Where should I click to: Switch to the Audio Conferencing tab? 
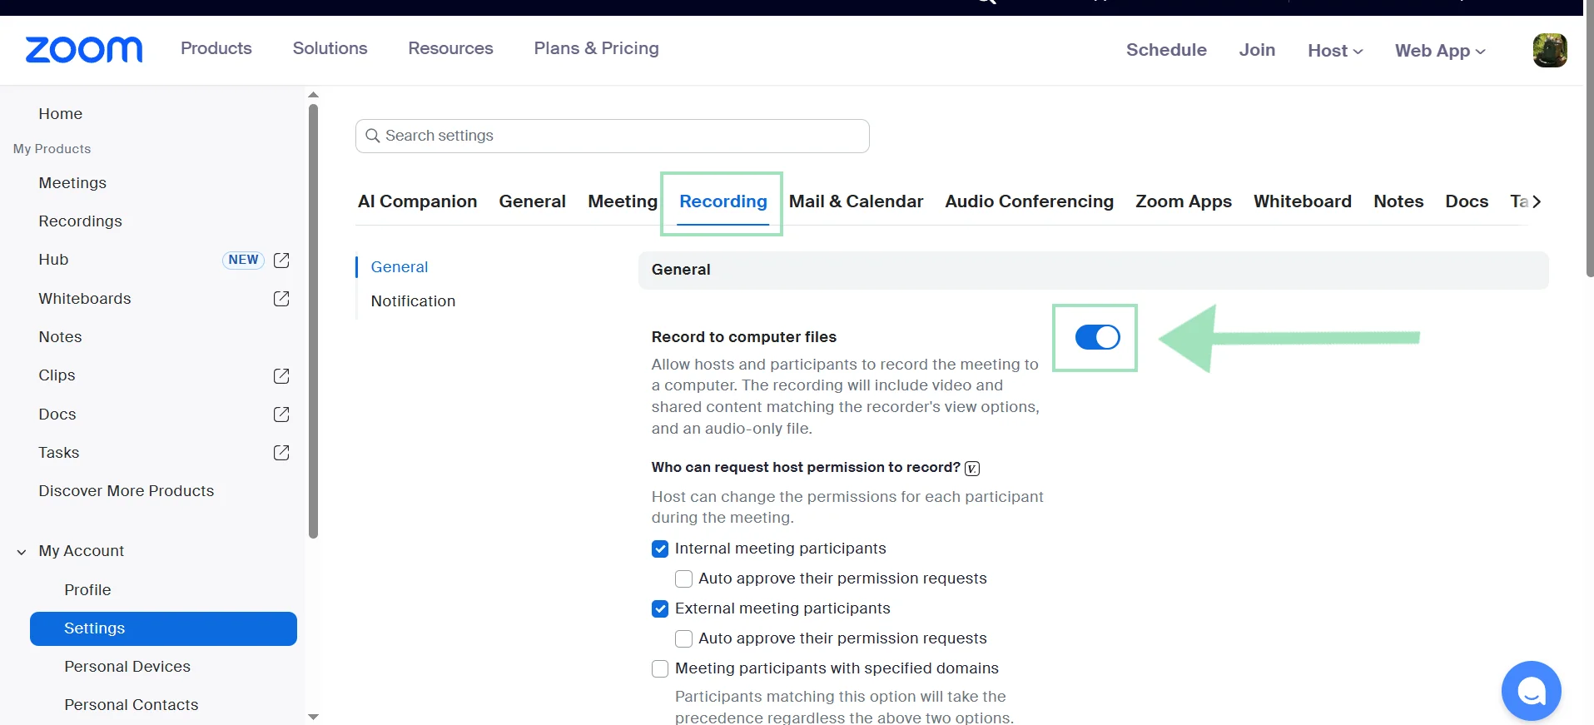1029,201
